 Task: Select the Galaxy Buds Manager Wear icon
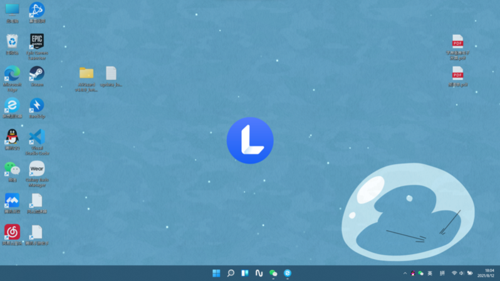[x=37, y=168]
